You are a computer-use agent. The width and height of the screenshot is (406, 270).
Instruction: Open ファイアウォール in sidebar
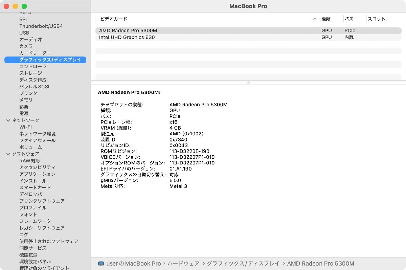[38, 140]
